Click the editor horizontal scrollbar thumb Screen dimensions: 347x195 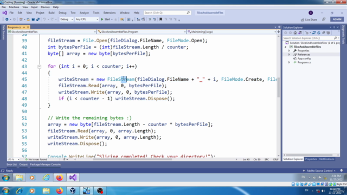pos(132,159)
